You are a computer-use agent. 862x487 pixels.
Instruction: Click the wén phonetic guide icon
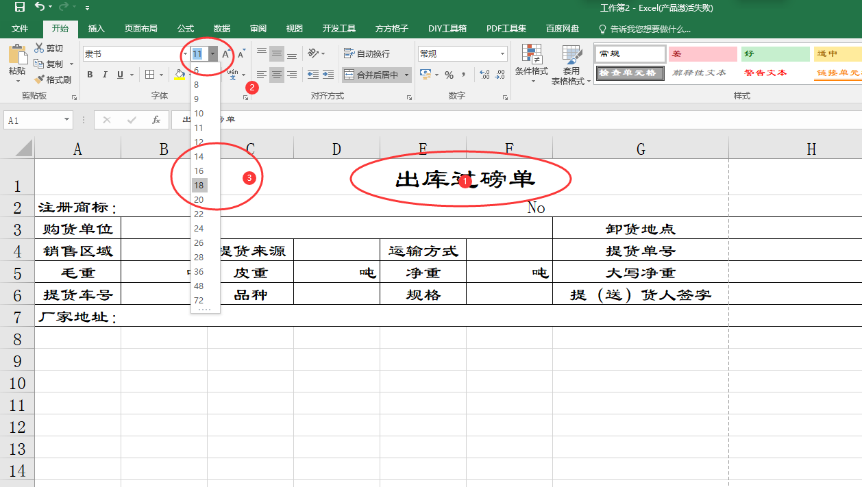pos(233,75)
